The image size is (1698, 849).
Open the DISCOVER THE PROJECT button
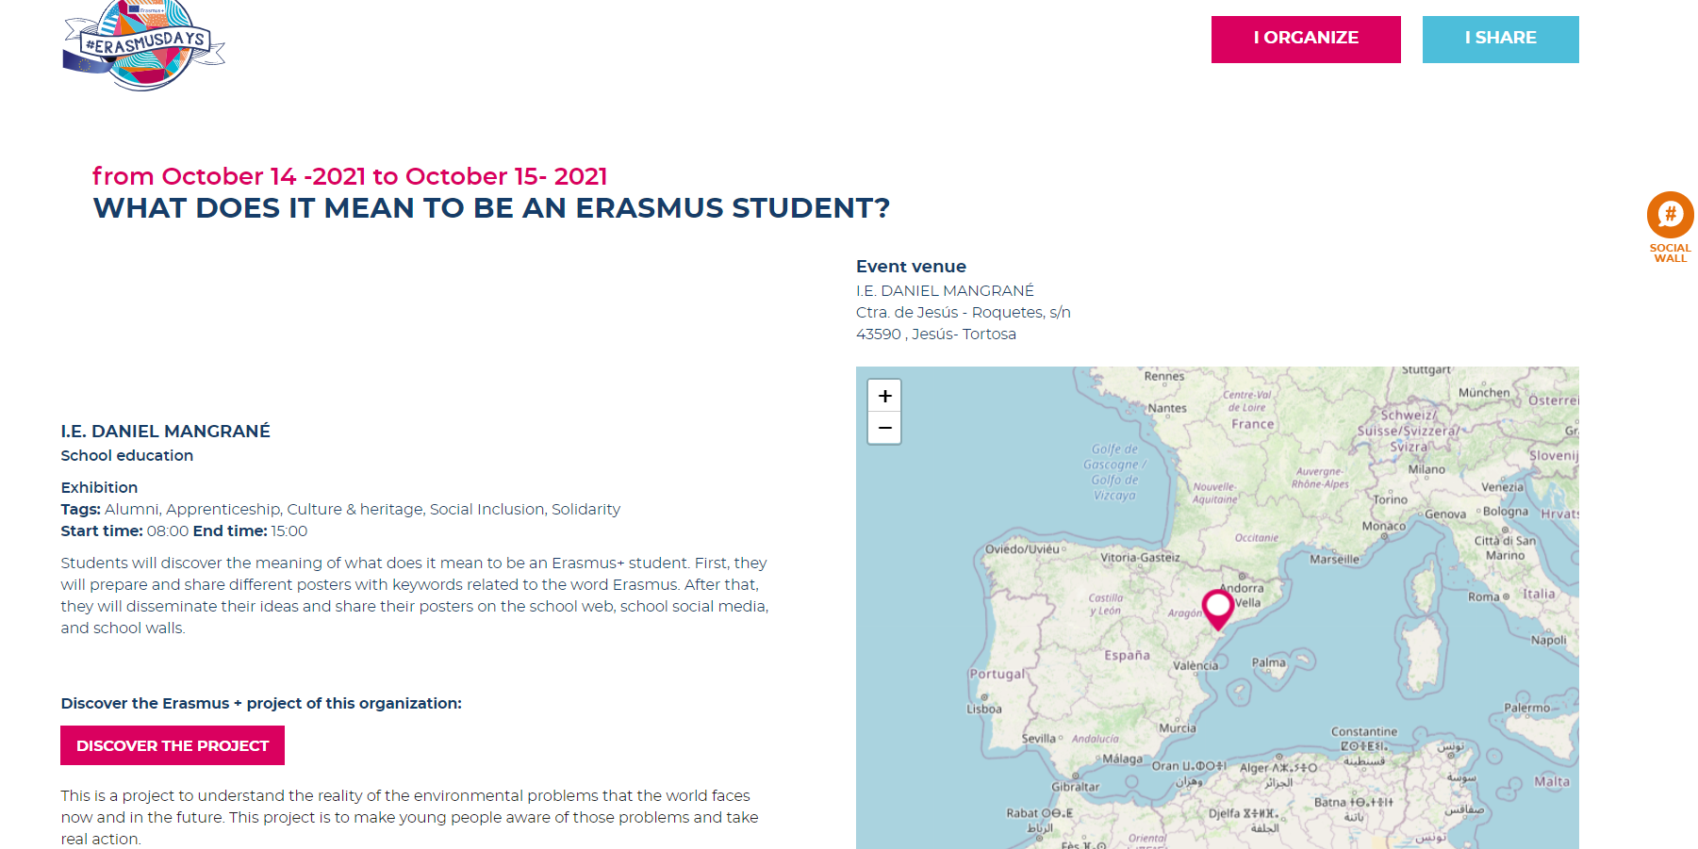pyautogui.click(x=173, y=745)
